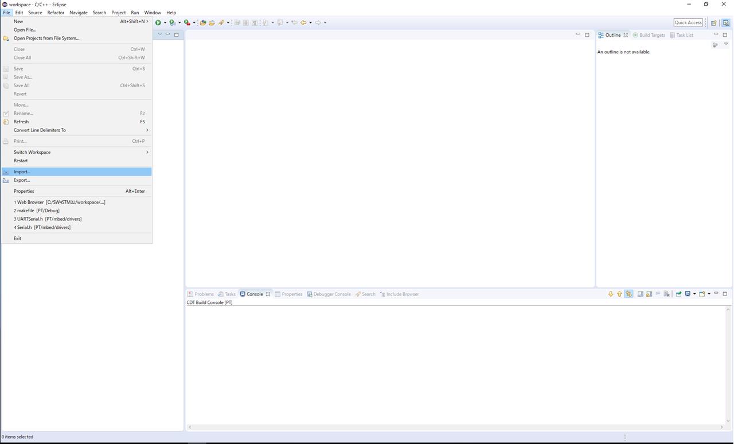Open the Forward history dropdown arrow
The width and height of the screenshot is (734, 444).
pos(325,22)
